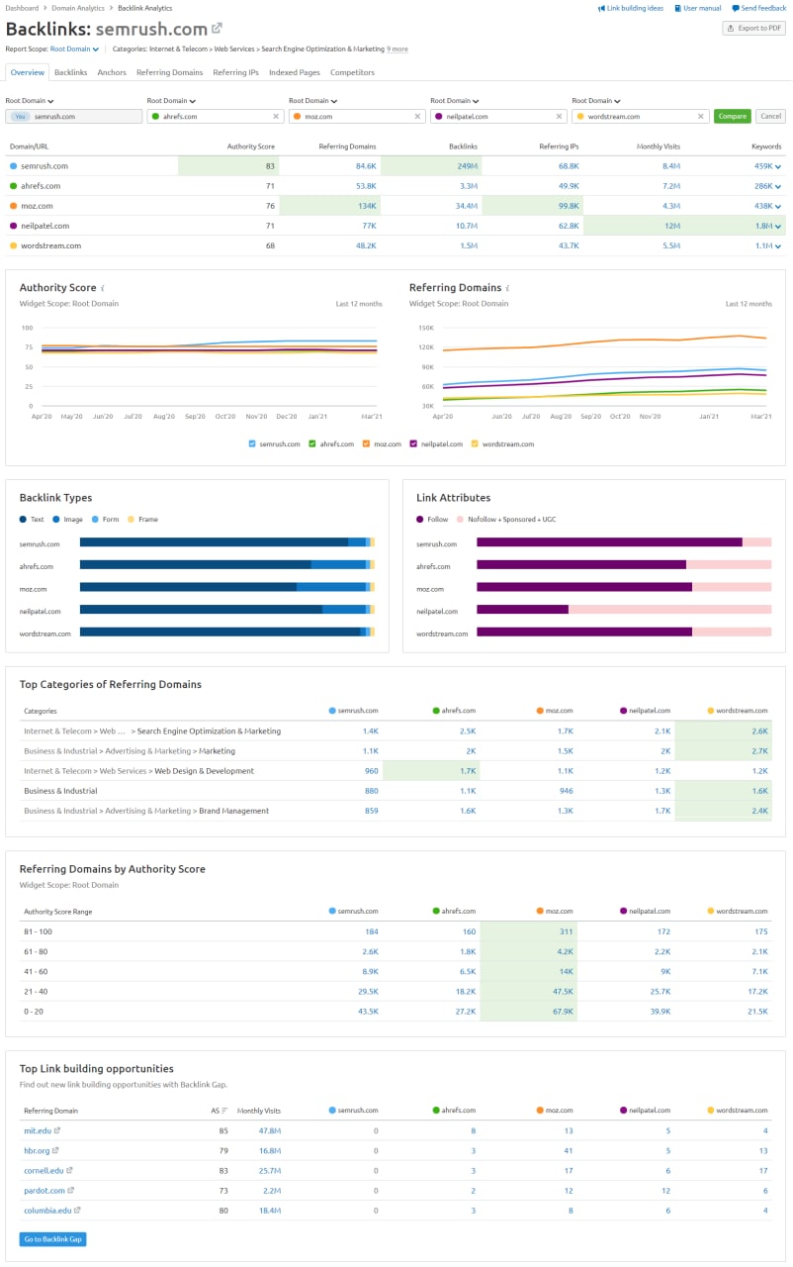
Task: Open columbia.edu external link icon
Action: [76, 1210]
